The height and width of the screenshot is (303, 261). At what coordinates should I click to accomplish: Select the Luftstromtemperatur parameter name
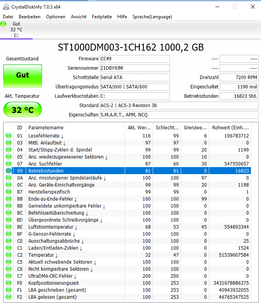53,227
